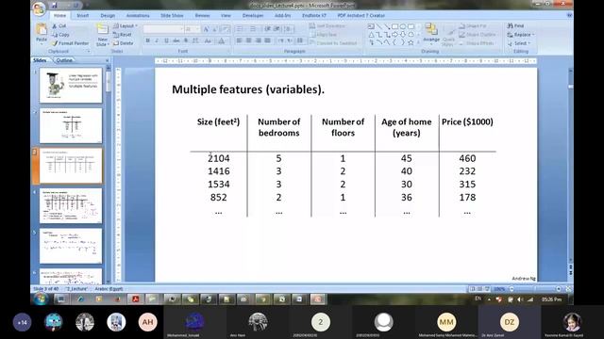Open the Replace dropdown

(521, 35)
